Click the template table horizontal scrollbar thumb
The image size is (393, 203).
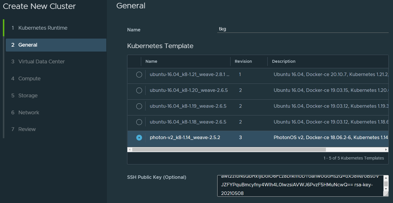tap(229, 150)
